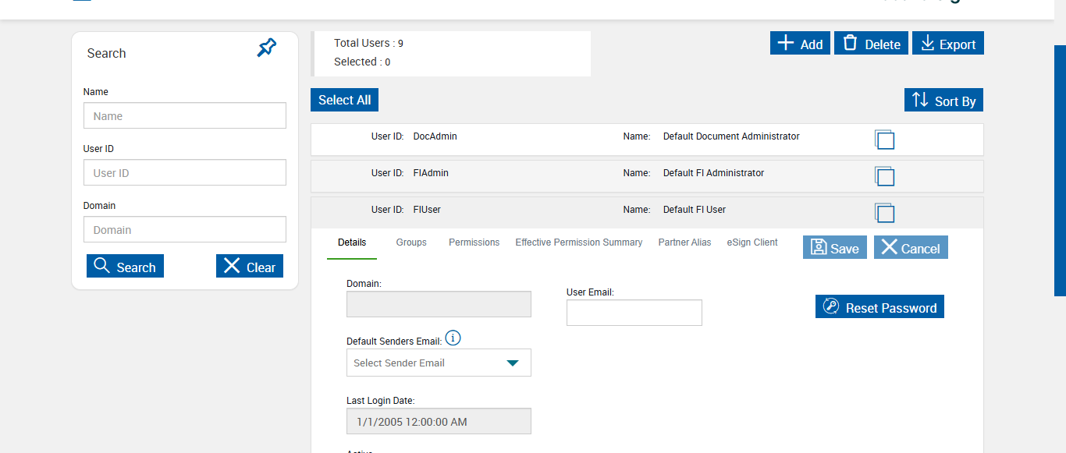The width and height of the screenshot is (1066, 453).
Task: Click the Clear button in Search panel
Action: [x=250, y=267]
